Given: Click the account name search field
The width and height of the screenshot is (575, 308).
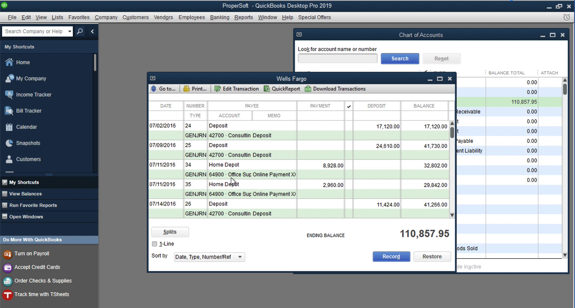Looking at the screenshot, I should (x=337, y=58).
